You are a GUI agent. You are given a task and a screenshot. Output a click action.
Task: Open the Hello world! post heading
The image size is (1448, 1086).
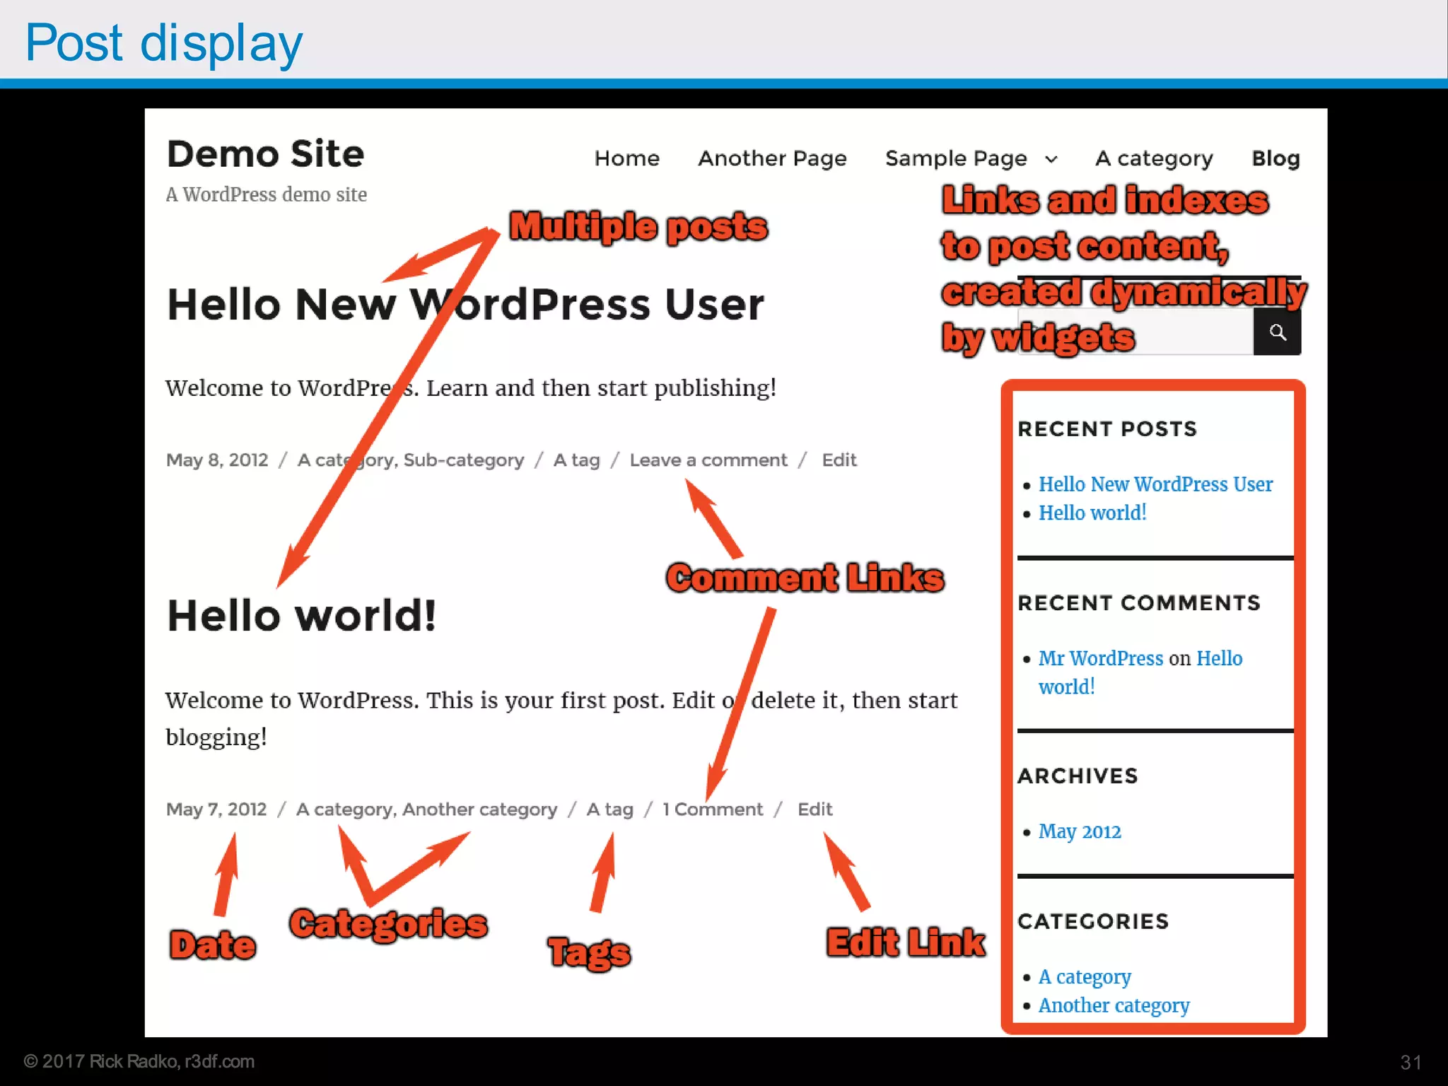click(302, 615)
